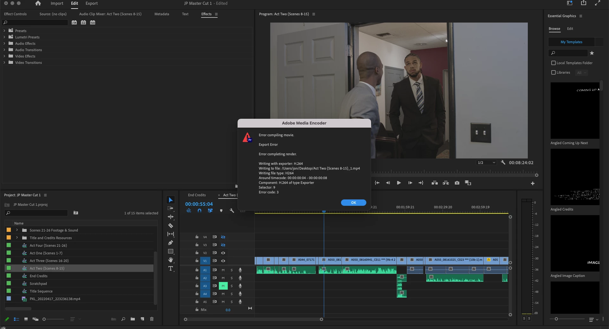Select the Slip tool
Image resolution: width=609 pixels, height=329 pixels.
[x=171, y=234]
